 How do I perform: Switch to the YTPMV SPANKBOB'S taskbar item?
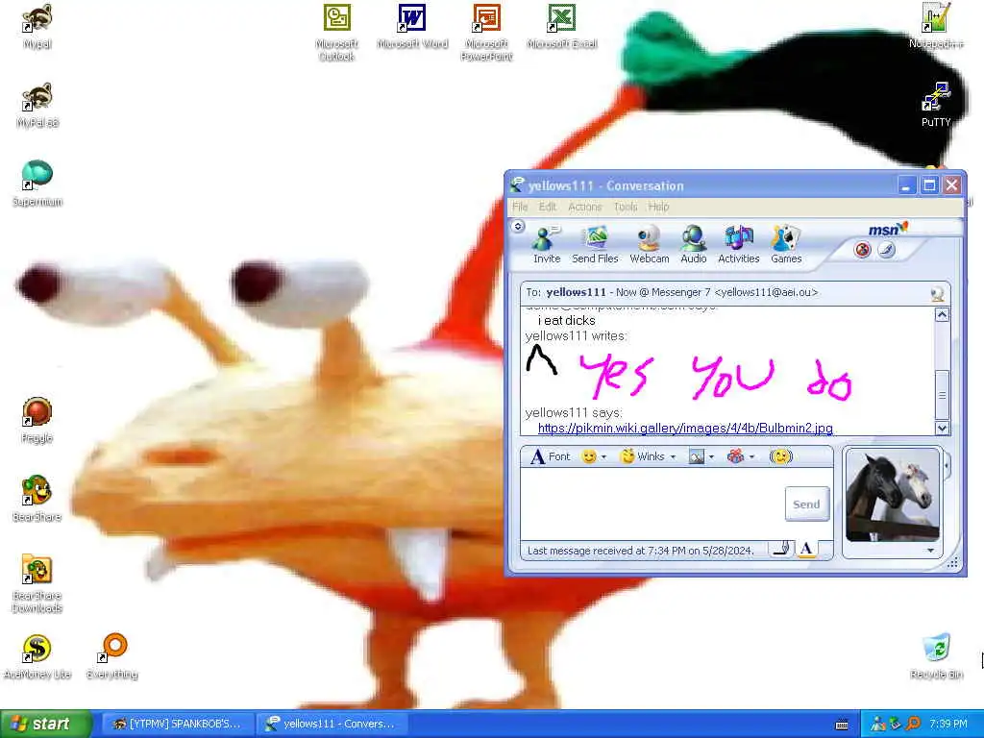point(177,725)
